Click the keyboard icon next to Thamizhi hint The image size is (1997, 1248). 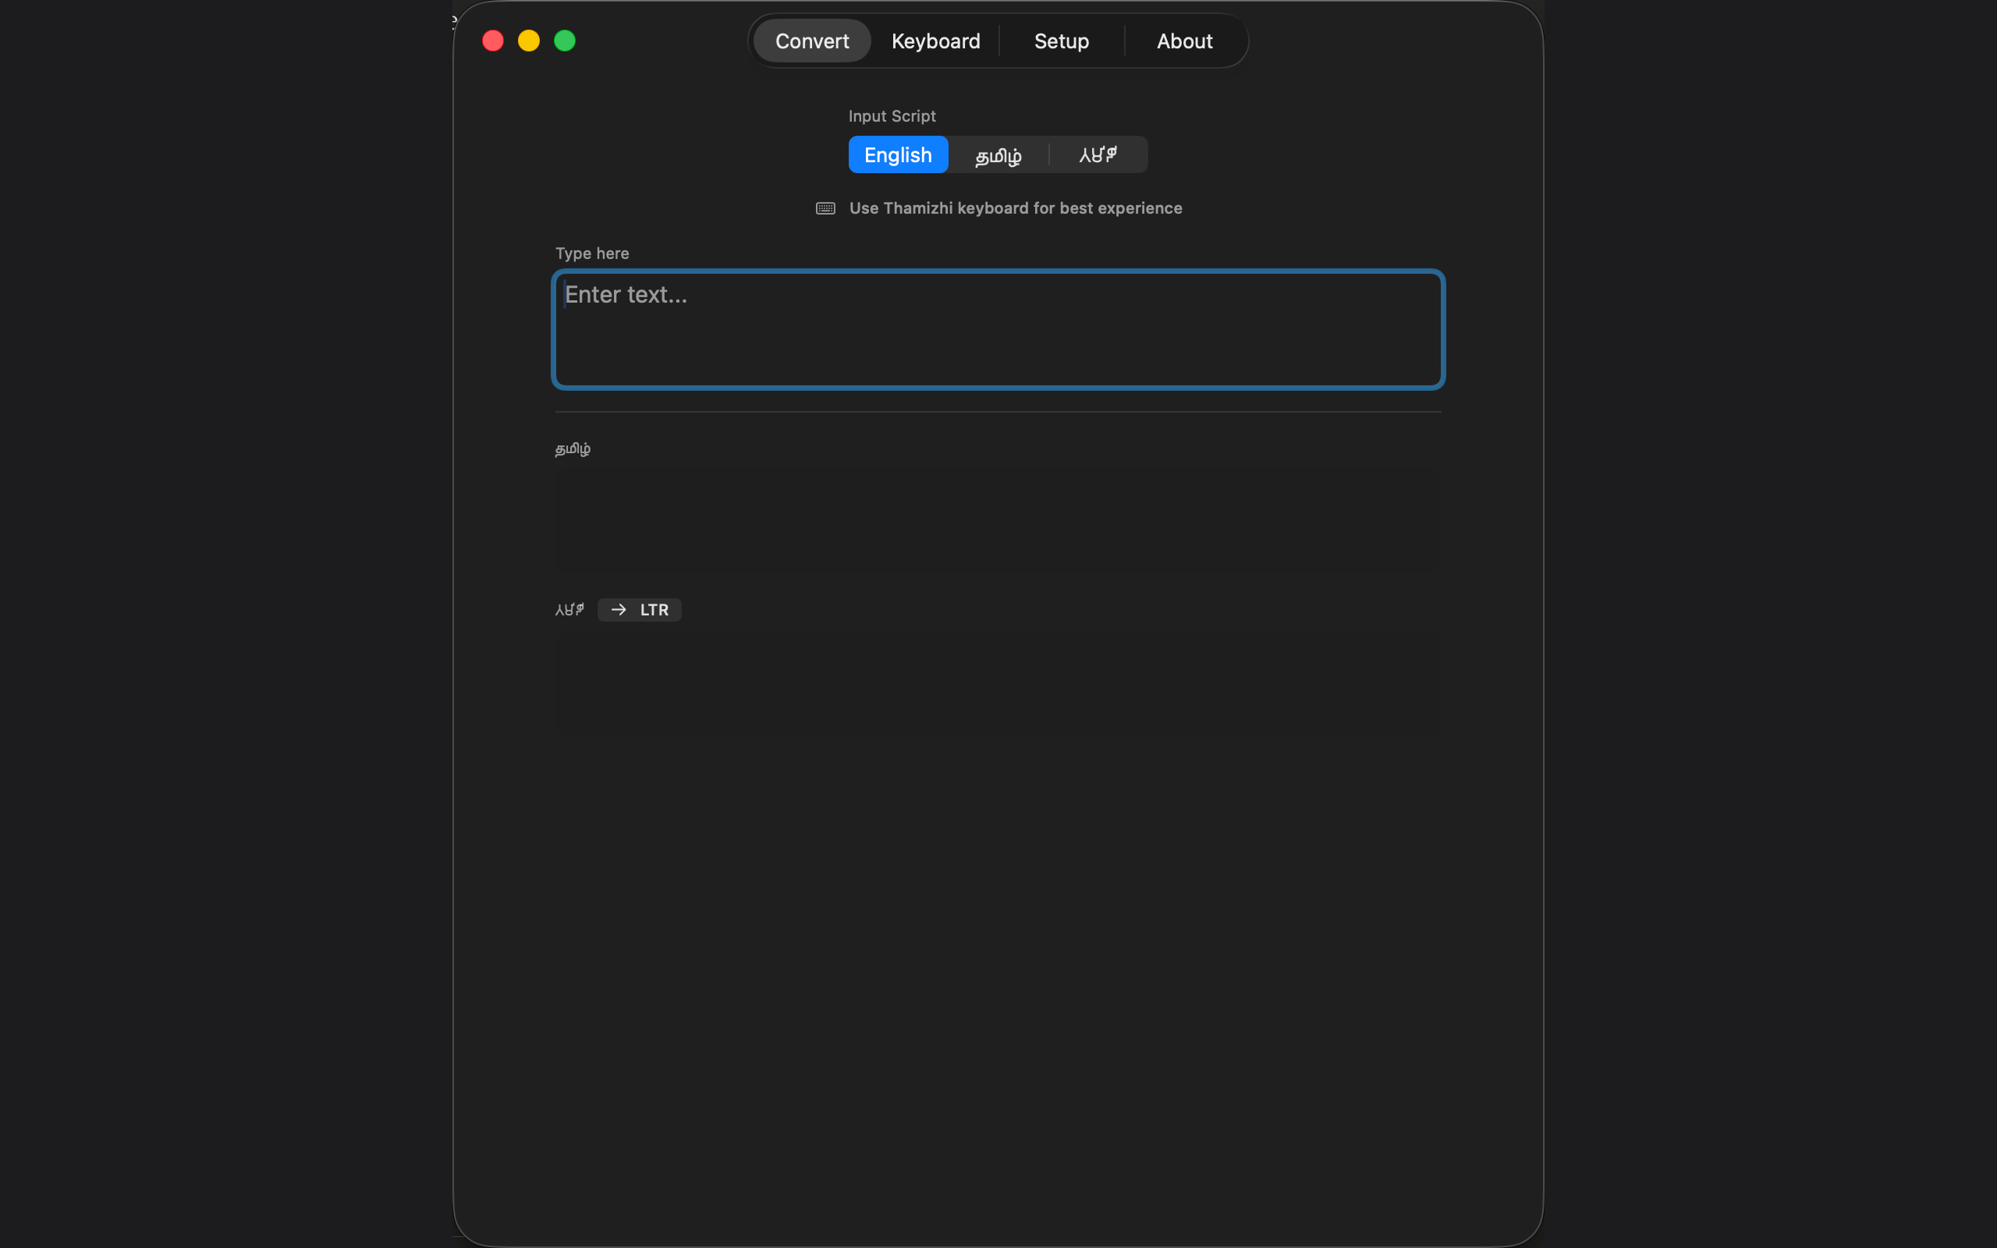coord(825,208)
